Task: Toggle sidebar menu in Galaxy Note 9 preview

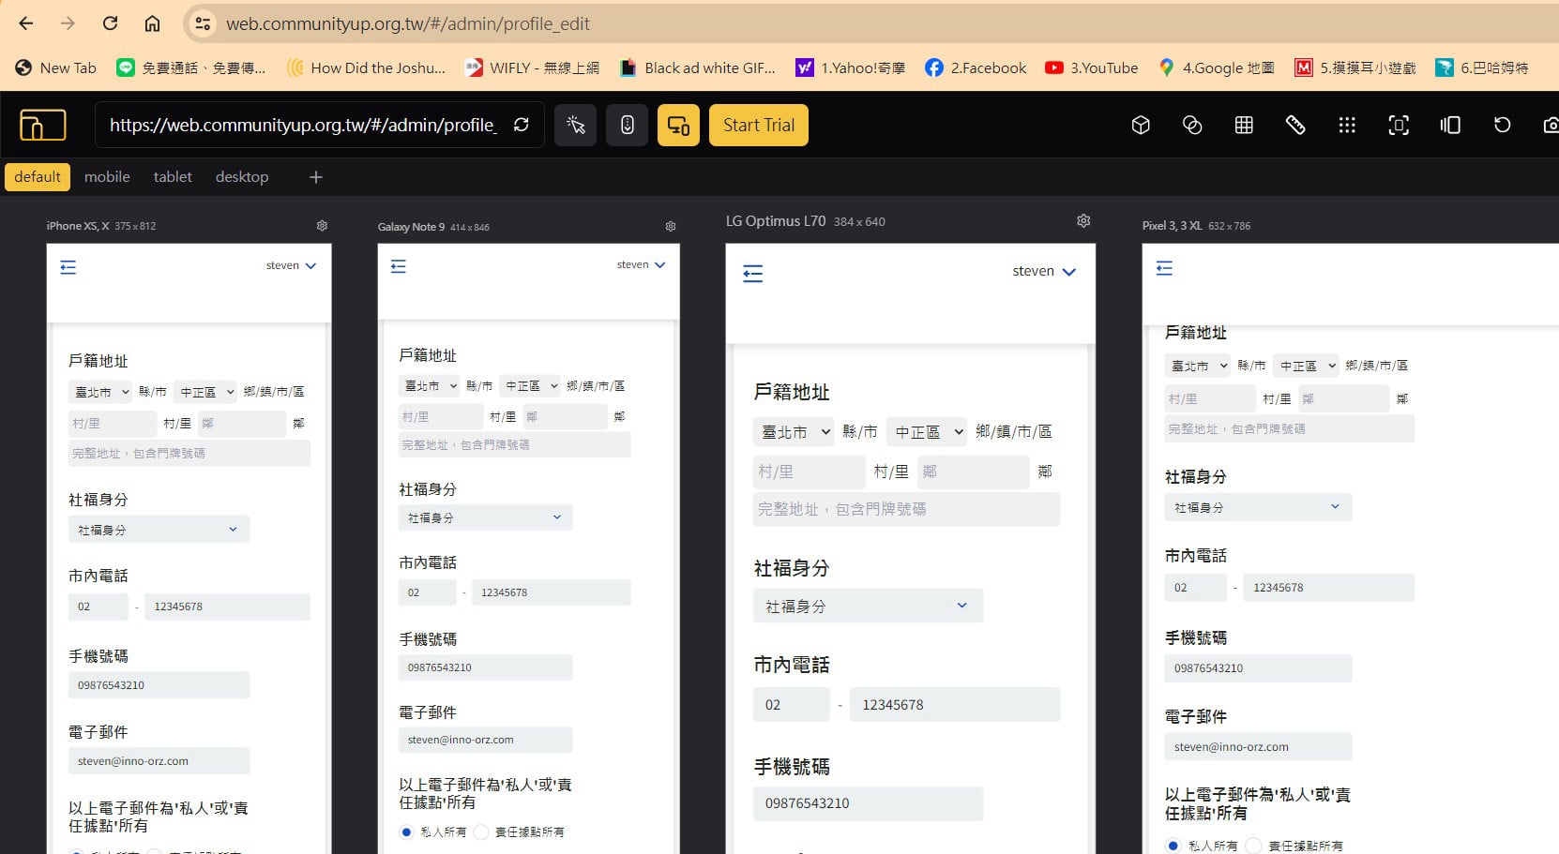Action: point(399,267)
